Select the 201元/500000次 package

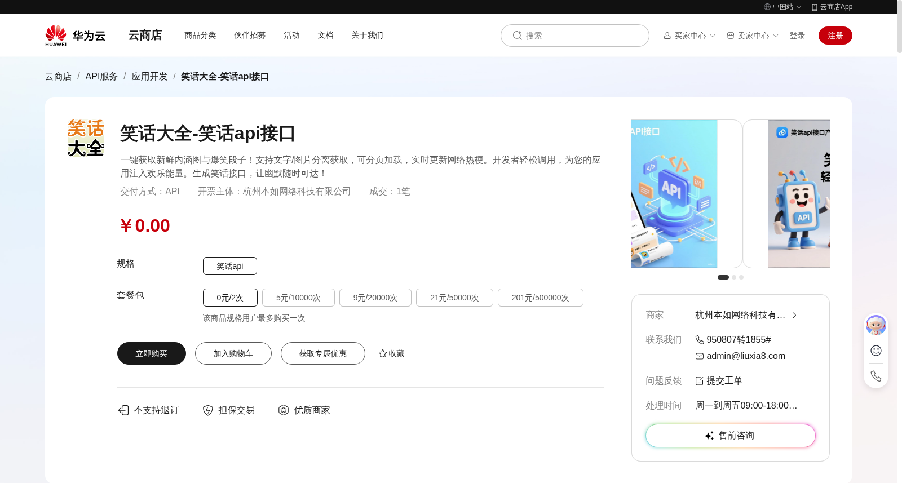[x=541, y=298]
